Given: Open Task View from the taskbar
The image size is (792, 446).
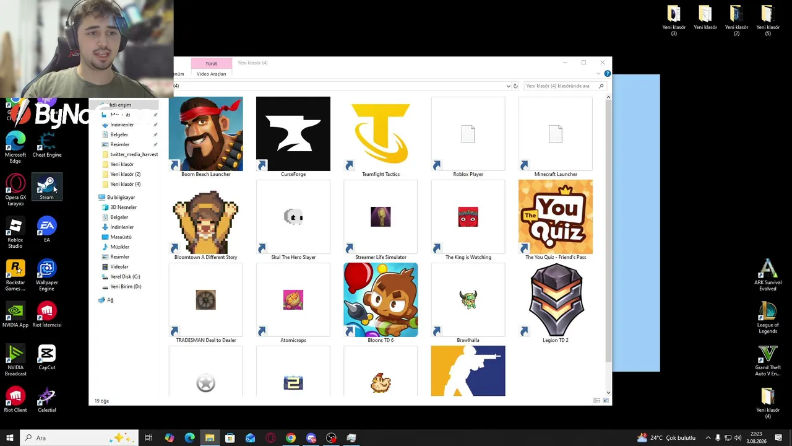Looking at the screenshot, I should pos(148,438).
